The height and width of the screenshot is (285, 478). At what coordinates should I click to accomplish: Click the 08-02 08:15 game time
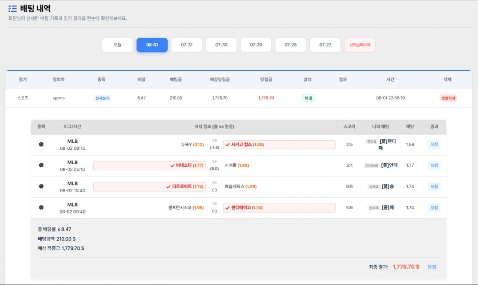[x=72, y=148]
